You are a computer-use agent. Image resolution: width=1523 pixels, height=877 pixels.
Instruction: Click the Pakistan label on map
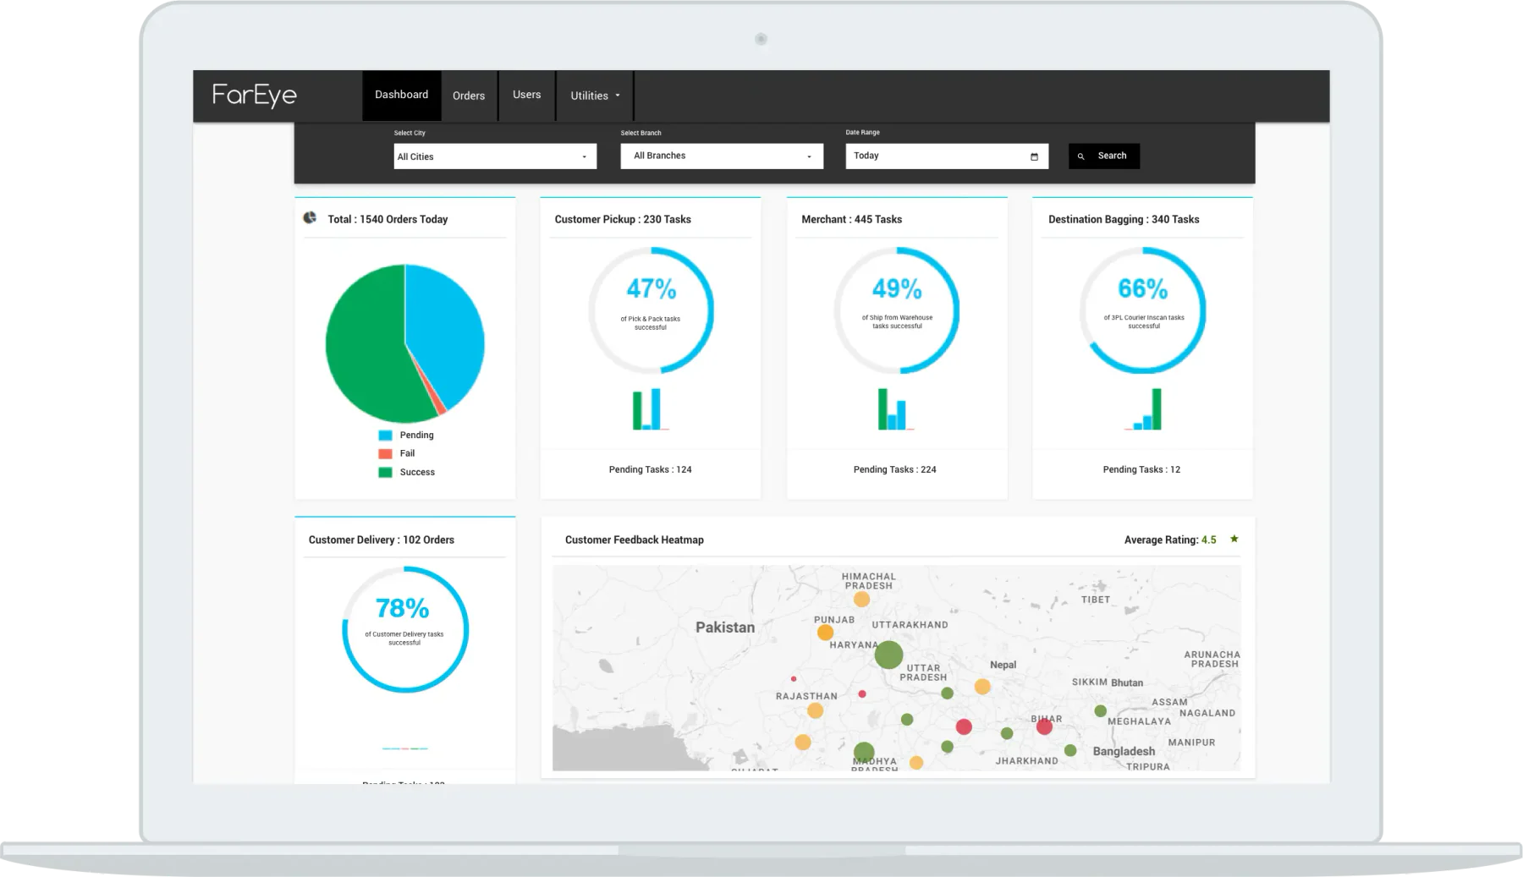725,628
